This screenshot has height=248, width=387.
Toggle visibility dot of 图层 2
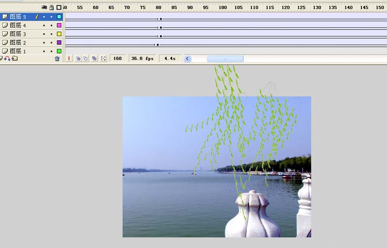pyautogui.click(x=44, y=42)
